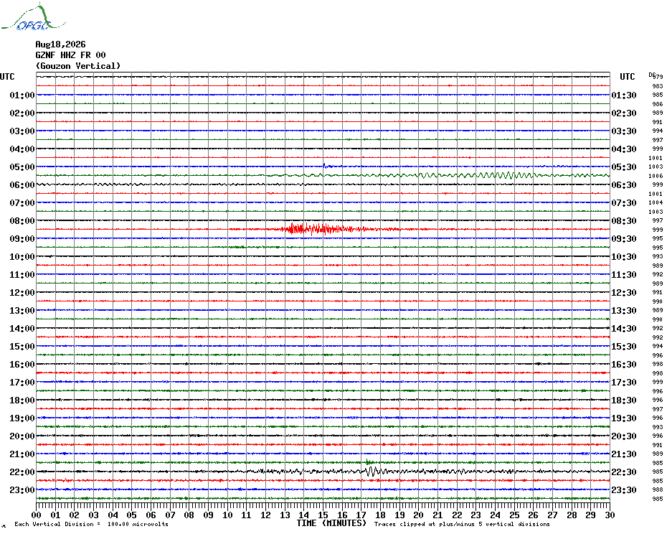Screen dimensions: 667x534
Task: Click the UTC heading on the right side
Action: tap(628, 77)
